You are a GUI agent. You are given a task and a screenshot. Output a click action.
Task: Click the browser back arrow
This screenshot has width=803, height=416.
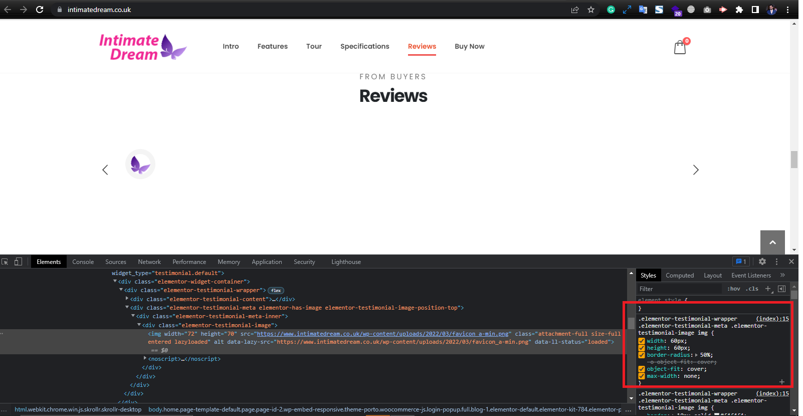[8, 10]
